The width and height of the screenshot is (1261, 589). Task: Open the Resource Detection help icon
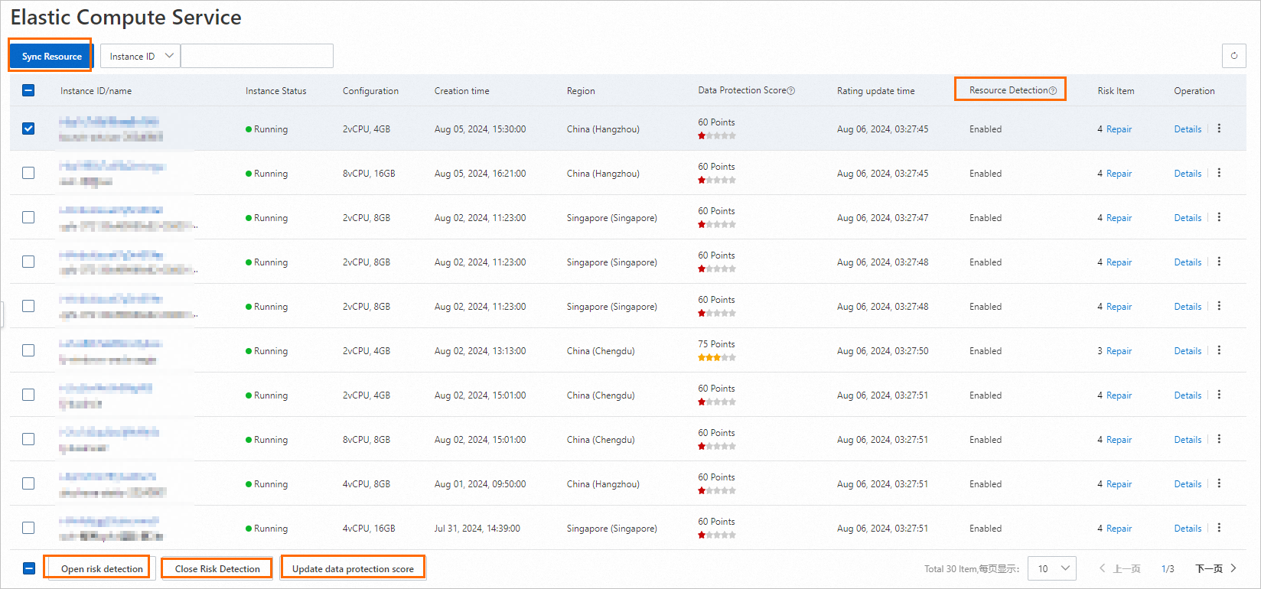pos(1053,91)
